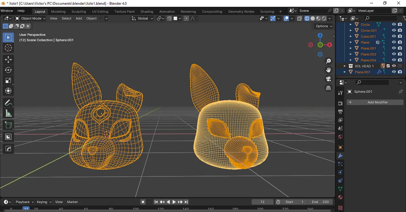Open the Add menu in viewport
Screen dimensions: 406x212
pyautogui.click(x=79, y=18)
